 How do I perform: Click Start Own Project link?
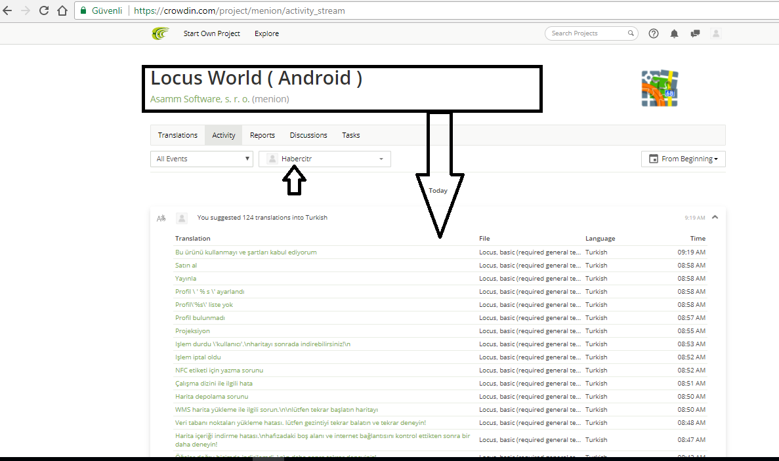click(211, 33)
